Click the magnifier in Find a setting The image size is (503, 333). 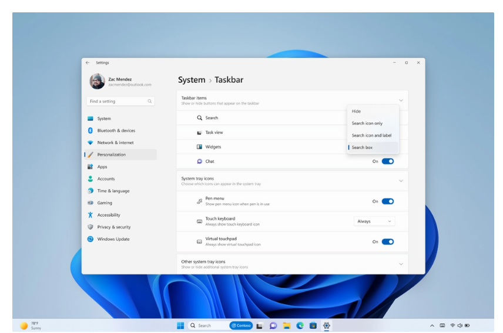[x=149, y=101]
